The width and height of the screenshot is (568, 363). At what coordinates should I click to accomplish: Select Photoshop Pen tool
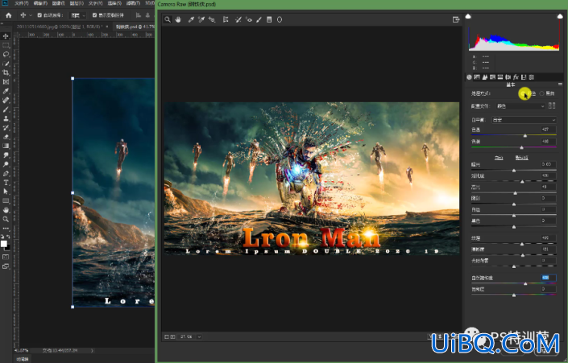tap(6, 173)
